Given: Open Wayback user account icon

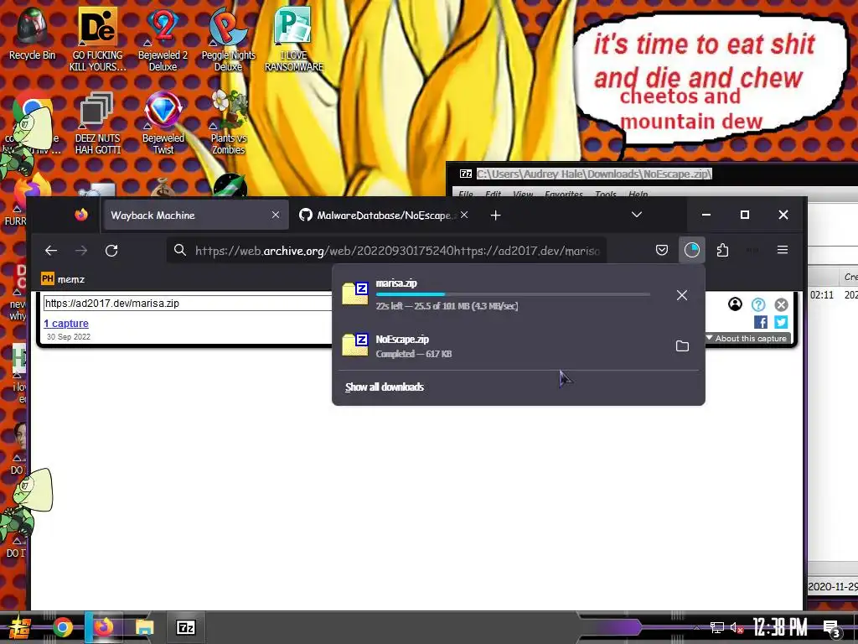Looking at the screenshot, I should pos(735,304).
